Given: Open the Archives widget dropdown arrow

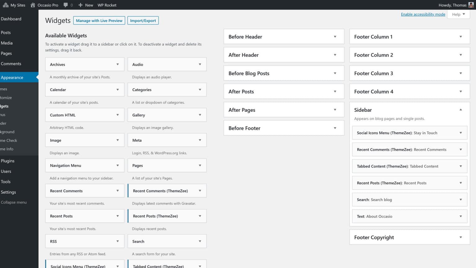Looking at the screenshot, I should (118, 65).
